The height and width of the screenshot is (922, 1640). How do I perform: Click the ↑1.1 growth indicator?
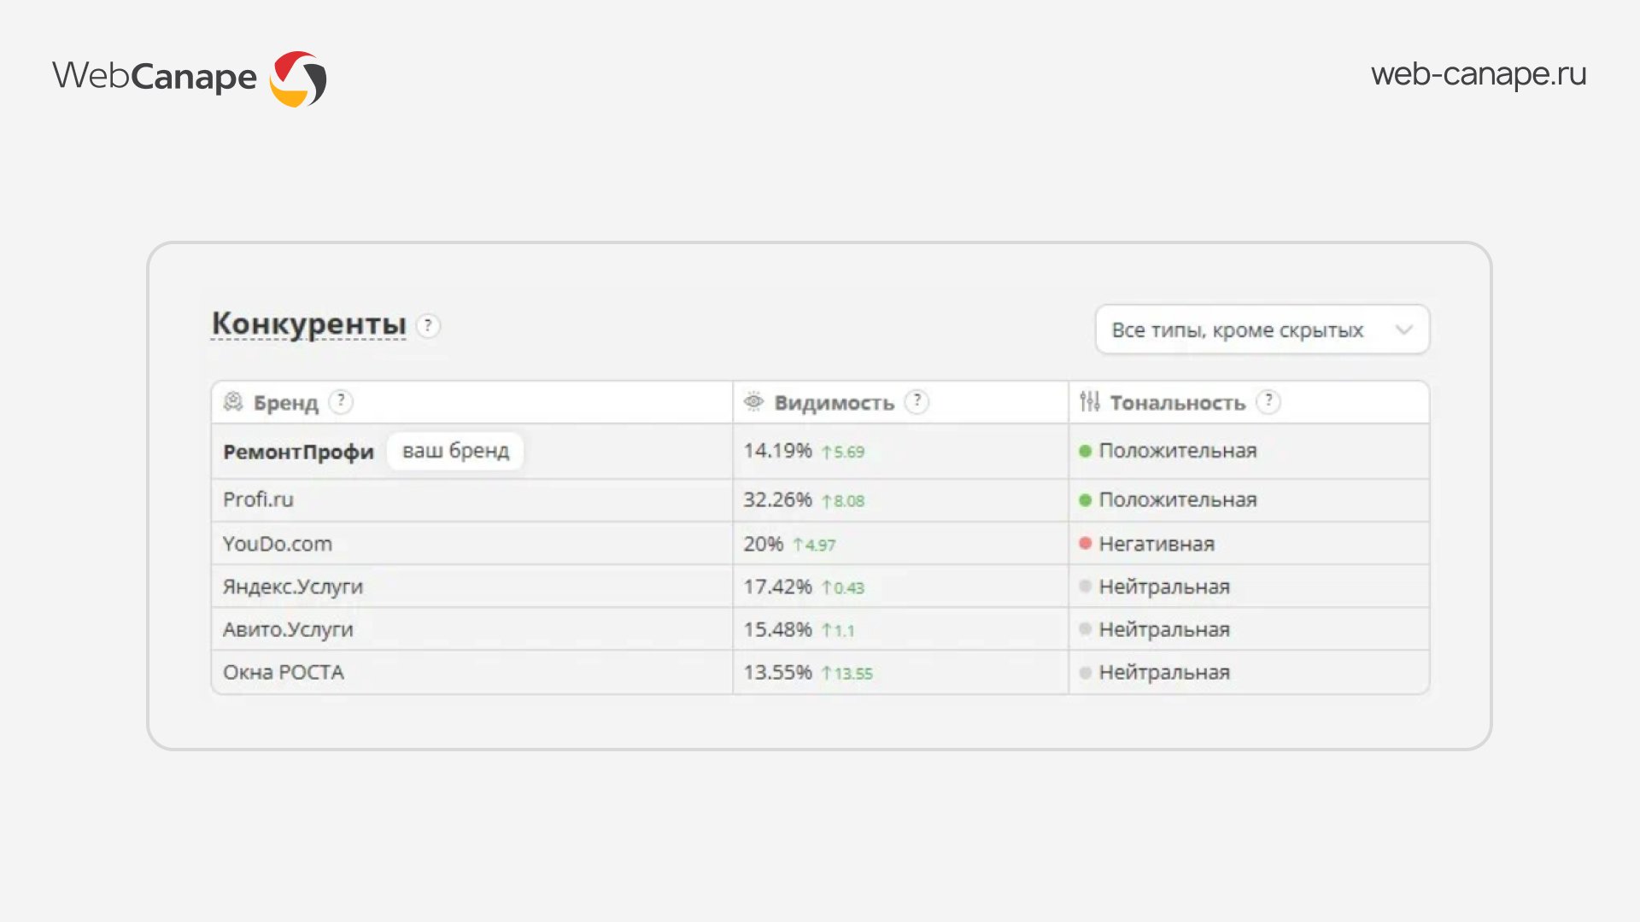click(838, 631)
